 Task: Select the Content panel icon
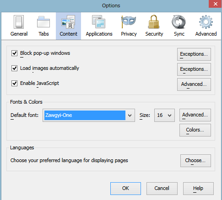point(68,22)
